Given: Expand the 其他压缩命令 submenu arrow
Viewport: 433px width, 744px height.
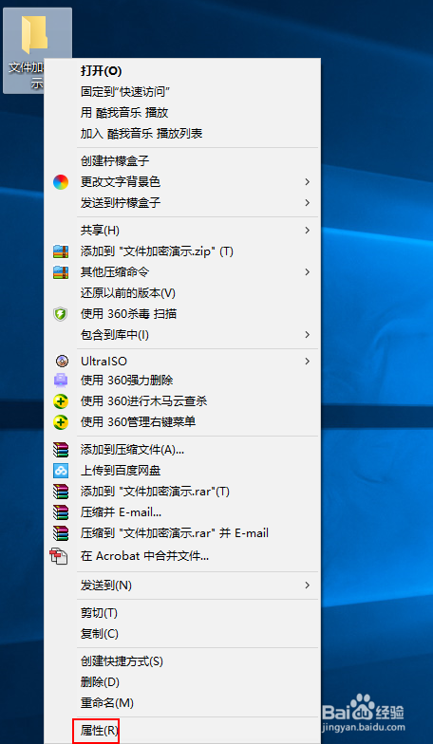Looking at the screenshot, I should point(308,271).
